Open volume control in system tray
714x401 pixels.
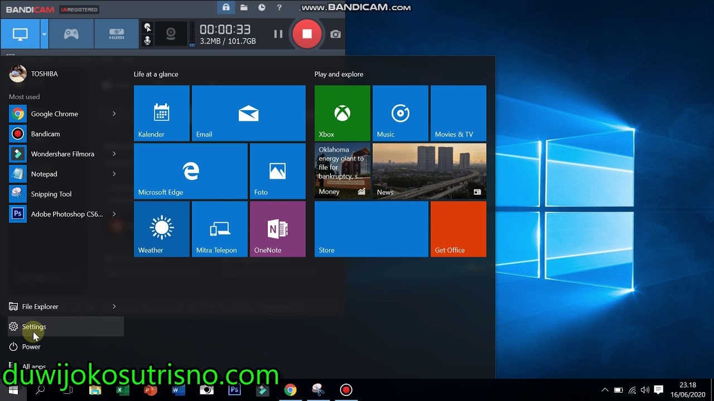[645, 390]
